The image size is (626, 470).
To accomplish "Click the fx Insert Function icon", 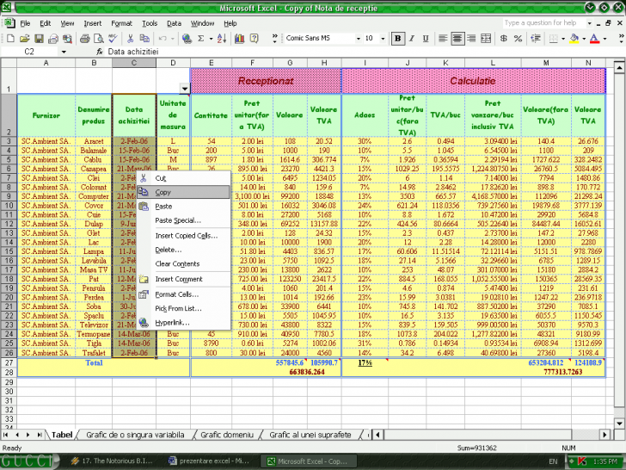I will pyautogui.click(x=100, y=52).
